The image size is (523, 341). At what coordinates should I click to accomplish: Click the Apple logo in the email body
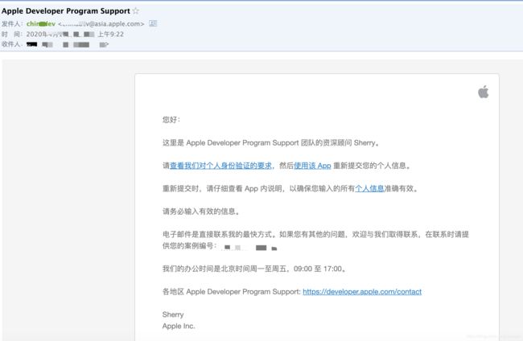484,92
